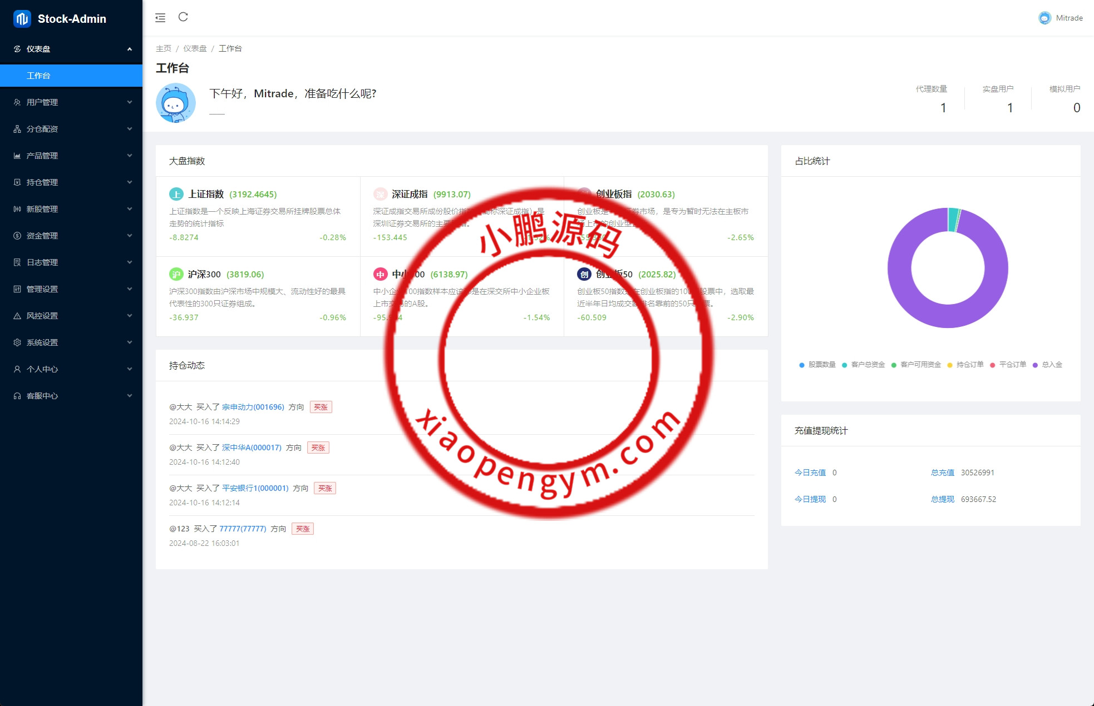The height and width of the screenshot is (706, 1094).
Task: Click the 主页 breadcrumb
Action: point(163,48)
